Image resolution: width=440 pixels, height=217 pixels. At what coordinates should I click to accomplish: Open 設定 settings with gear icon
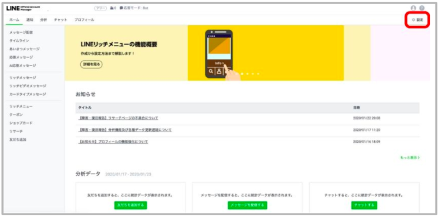(x=418, y=20)
